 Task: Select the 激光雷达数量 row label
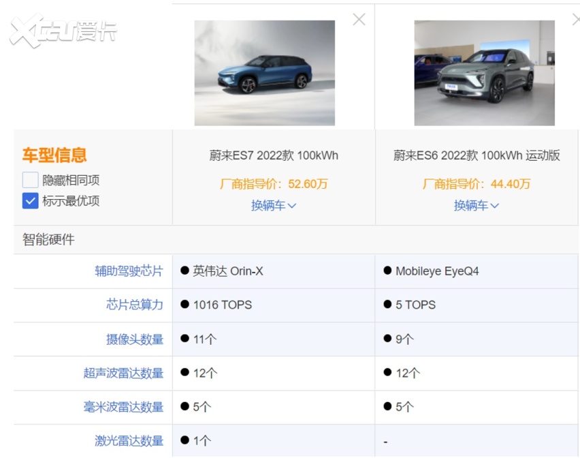point(129,441)
